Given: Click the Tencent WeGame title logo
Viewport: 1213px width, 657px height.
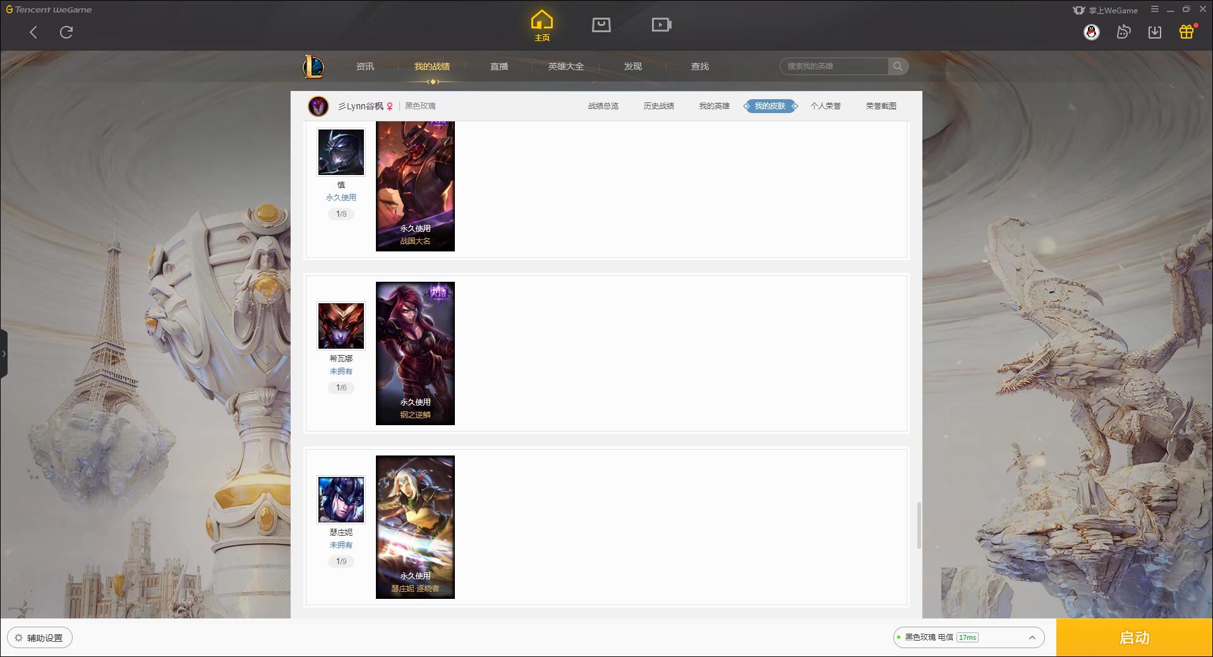Looking at the screenshot, I should (x=49, y=9).
